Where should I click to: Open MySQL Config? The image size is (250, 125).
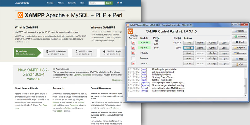[212, 48]
